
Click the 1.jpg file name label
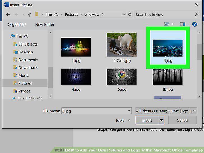[76, 60]
